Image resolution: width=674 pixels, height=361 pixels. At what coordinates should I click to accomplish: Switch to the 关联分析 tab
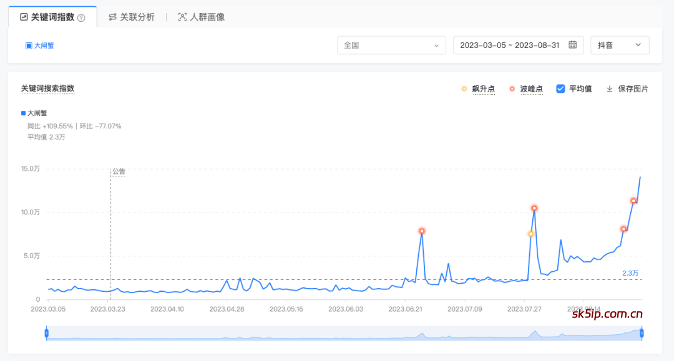click(131, 17)
